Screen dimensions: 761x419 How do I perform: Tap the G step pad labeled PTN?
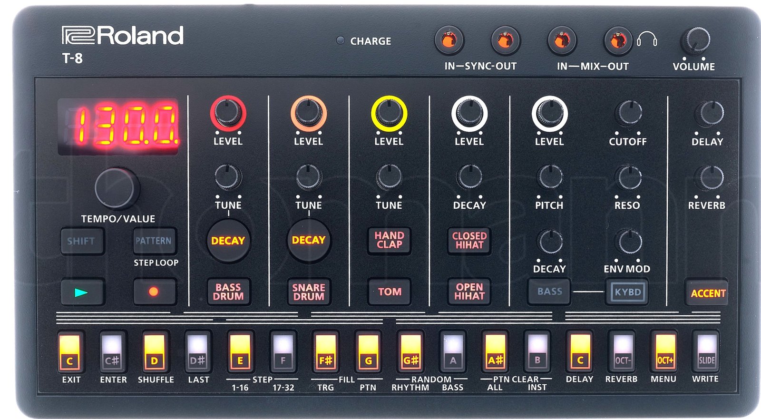pos(368,352)
